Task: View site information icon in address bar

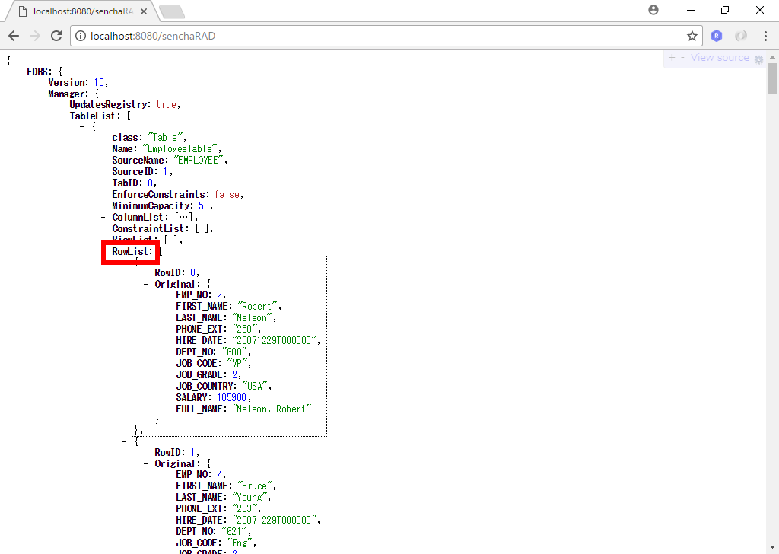Action: click(x=81, y=36)
